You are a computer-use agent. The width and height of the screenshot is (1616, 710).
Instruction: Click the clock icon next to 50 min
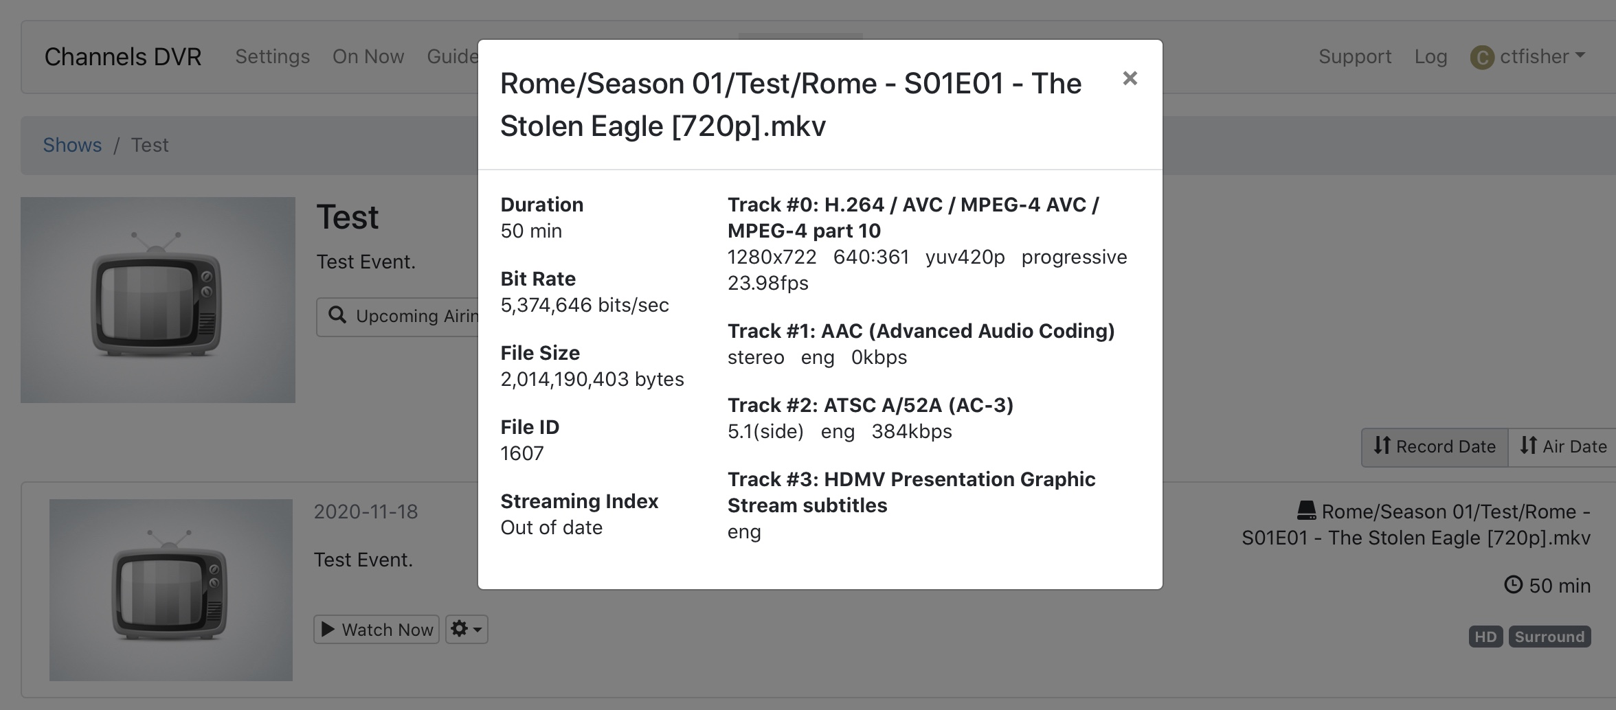pyautogui.click(x=1513, y=585)
